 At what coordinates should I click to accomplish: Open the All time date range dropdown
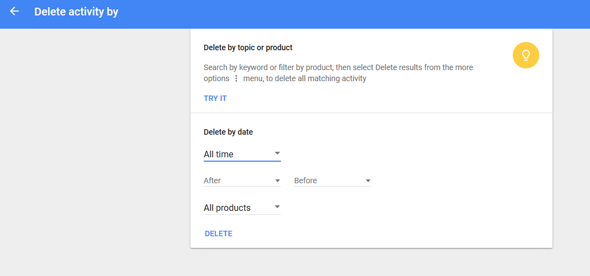click(x=242, y=154)
